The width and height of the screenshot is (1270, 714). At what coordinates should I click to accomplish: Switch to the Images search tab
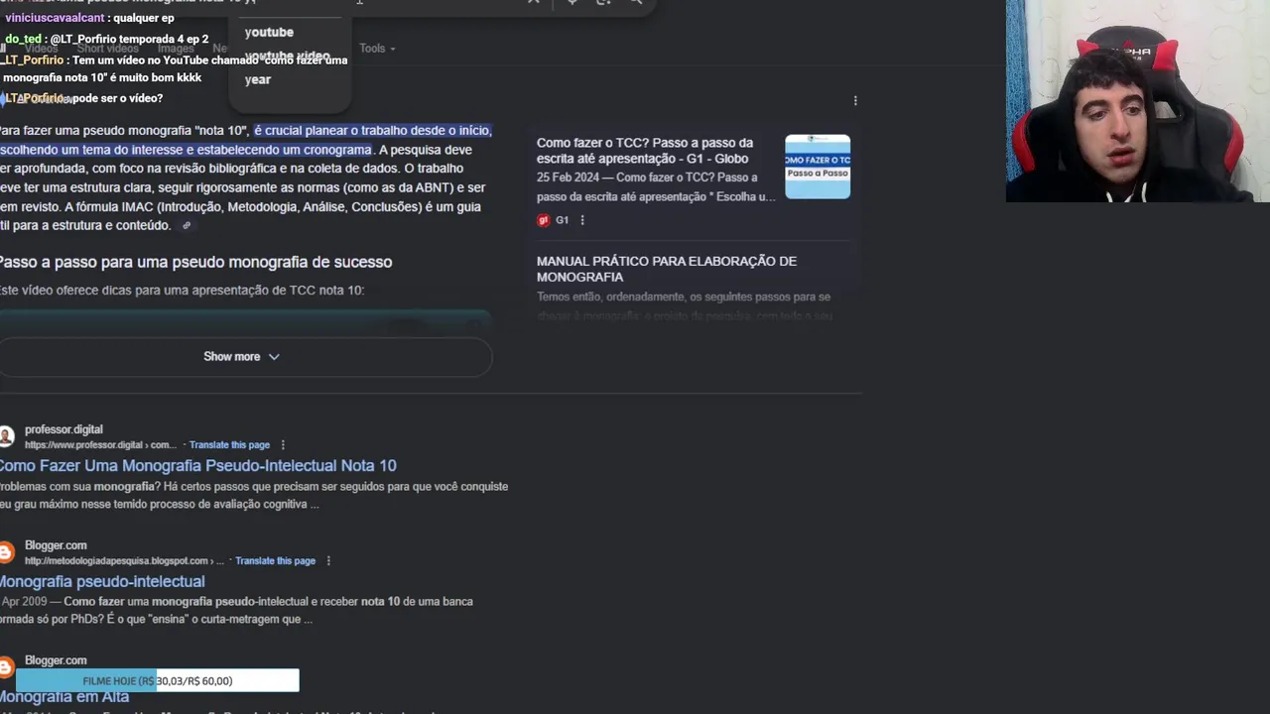176,49
